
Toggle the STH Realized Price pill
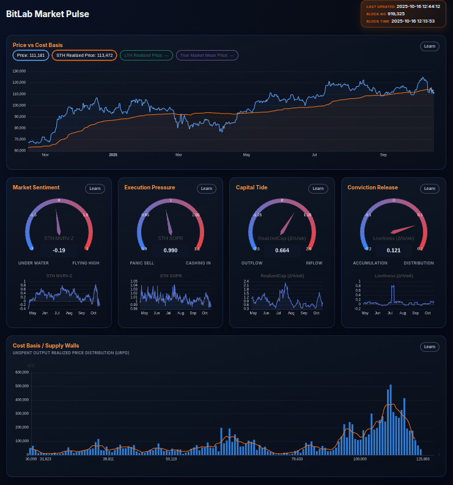(84, 56)
